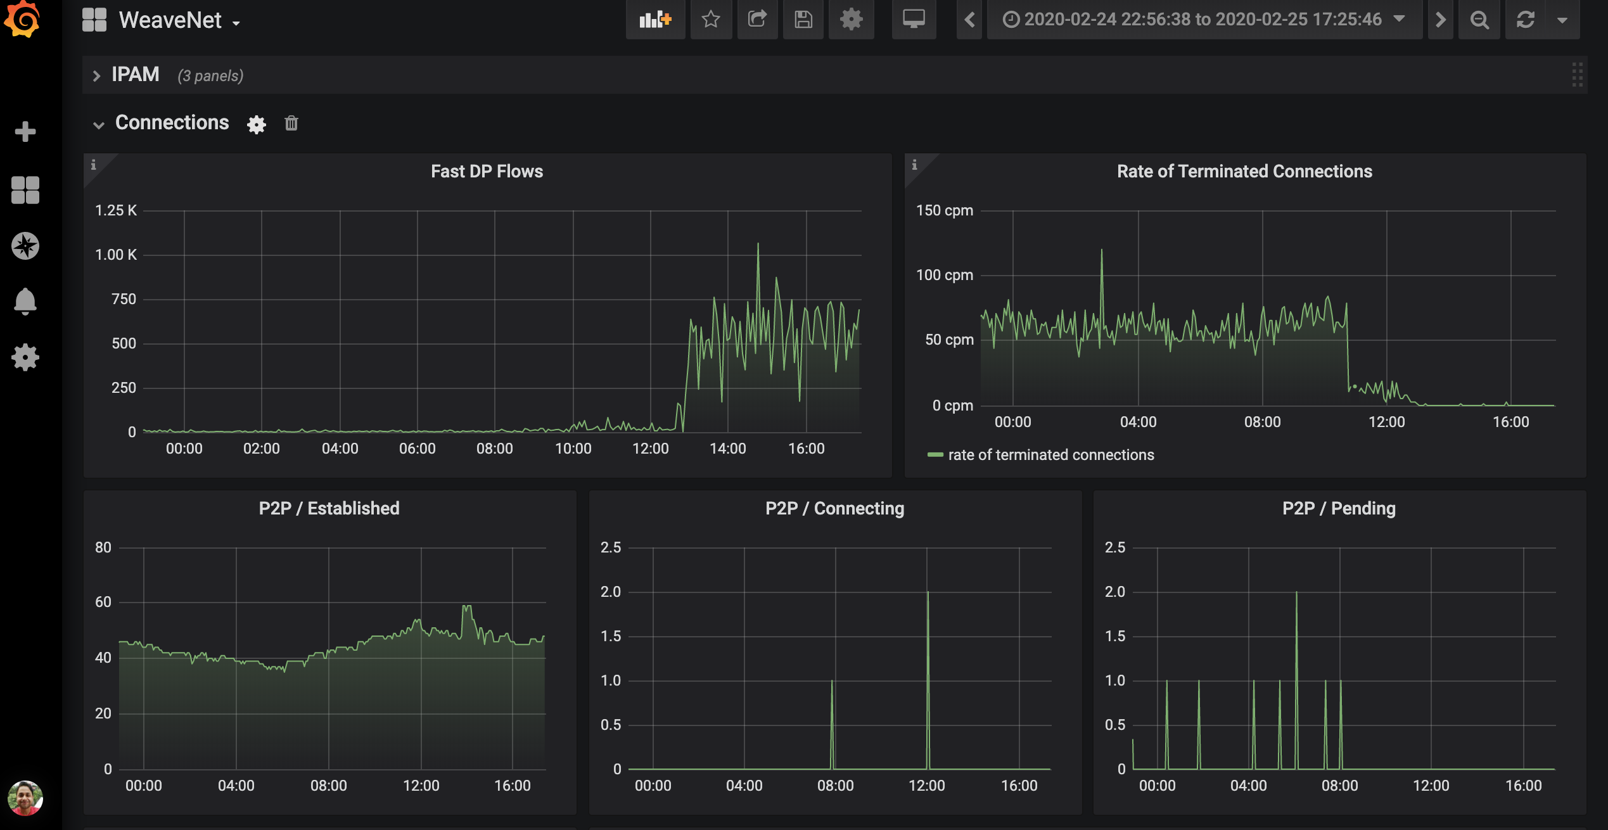The height and width of the screenshot is (830, 1608).
Task: Open the WeaveNet dashboard picker dropdown
Action: (170, 21)
